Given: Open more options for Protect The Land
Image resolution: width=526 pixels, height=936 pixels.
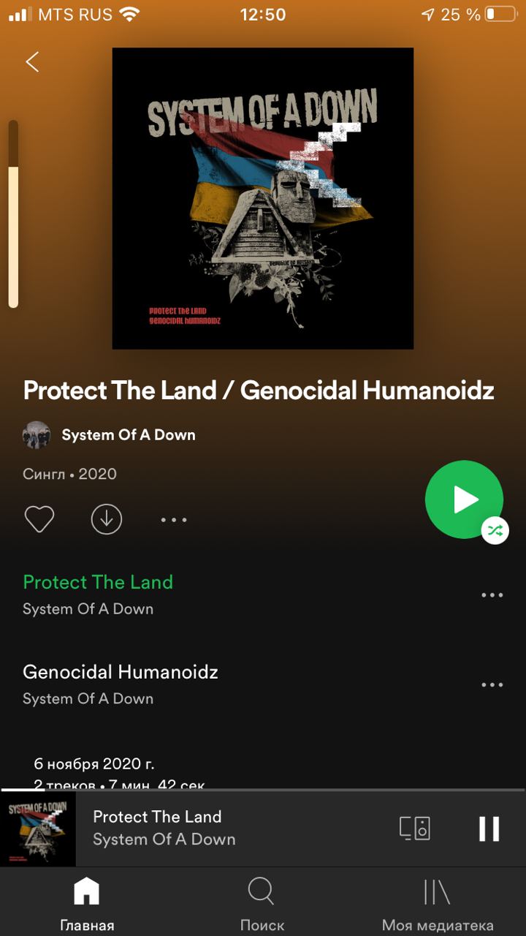Looking at the screenshot, I should tap(492, 595).
